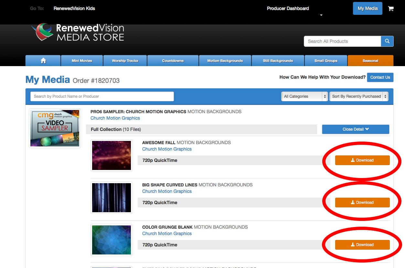The image size is (405, 268).
Task: Click the Big Shape Curved Lines title
Action: [170, 185]
